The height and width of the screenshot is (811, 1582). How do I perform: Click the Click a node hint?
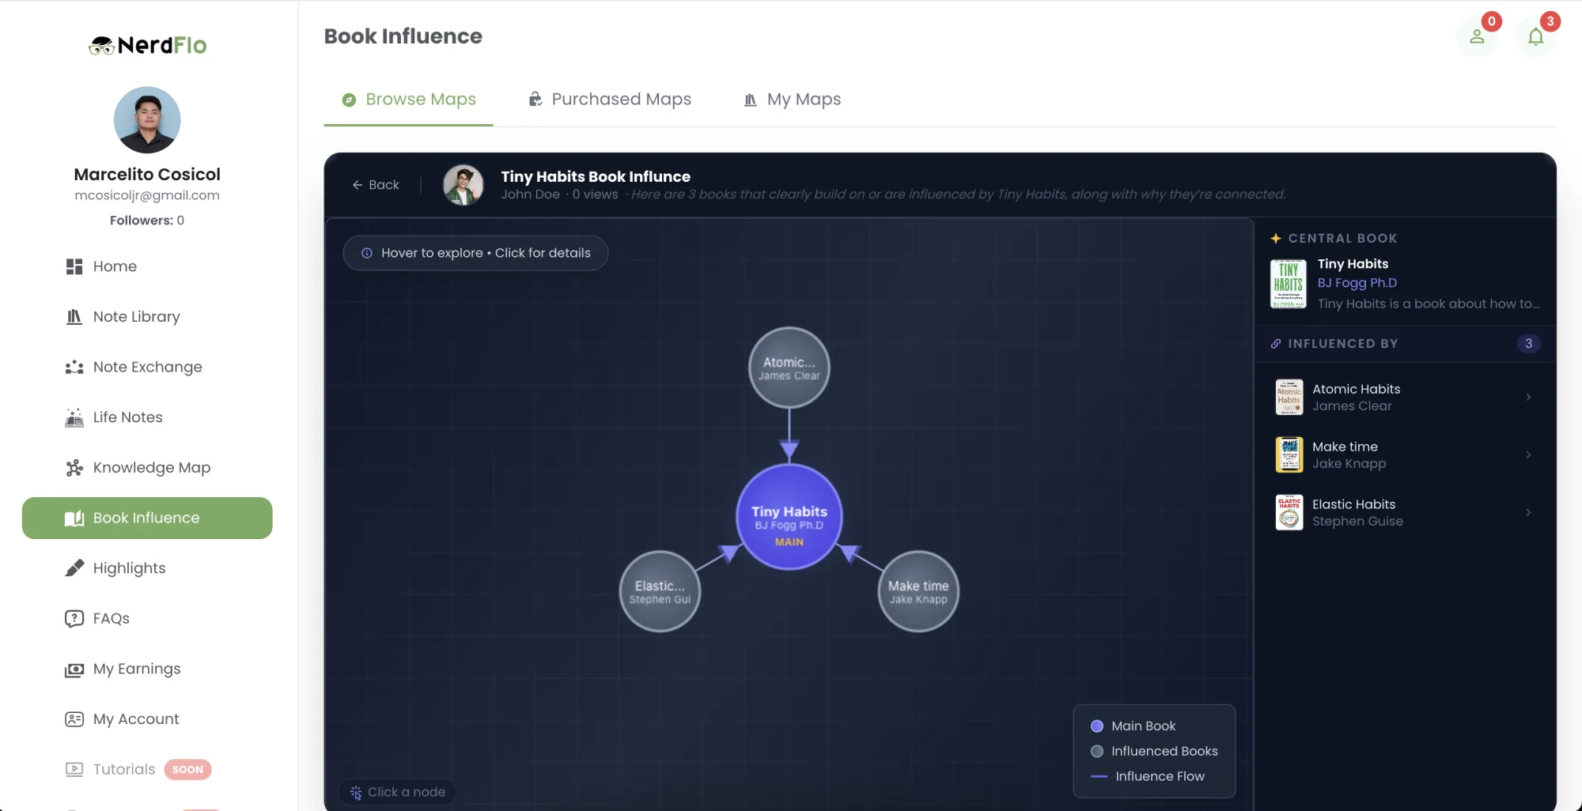(x=398, y=792)
